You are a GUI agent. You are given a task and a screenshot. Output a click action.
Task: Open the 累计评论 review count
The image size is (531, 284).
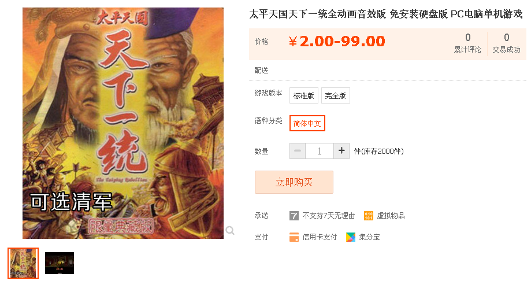(x=467, y=43)
